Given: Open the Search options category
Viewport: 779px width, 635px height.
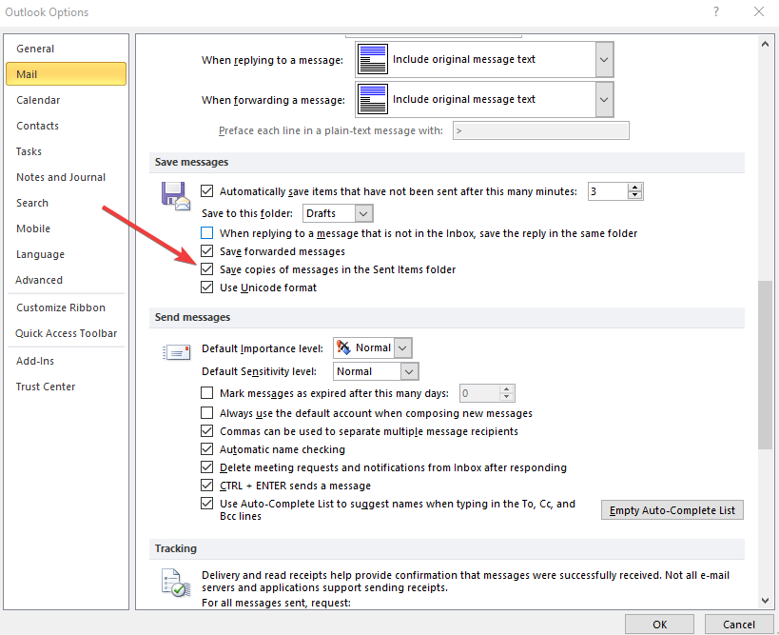Looking at the screenshot, I should coord(66,203).
